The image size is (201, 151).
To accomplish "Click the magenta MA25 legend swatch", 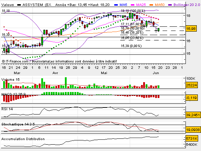I will [133, 5].
